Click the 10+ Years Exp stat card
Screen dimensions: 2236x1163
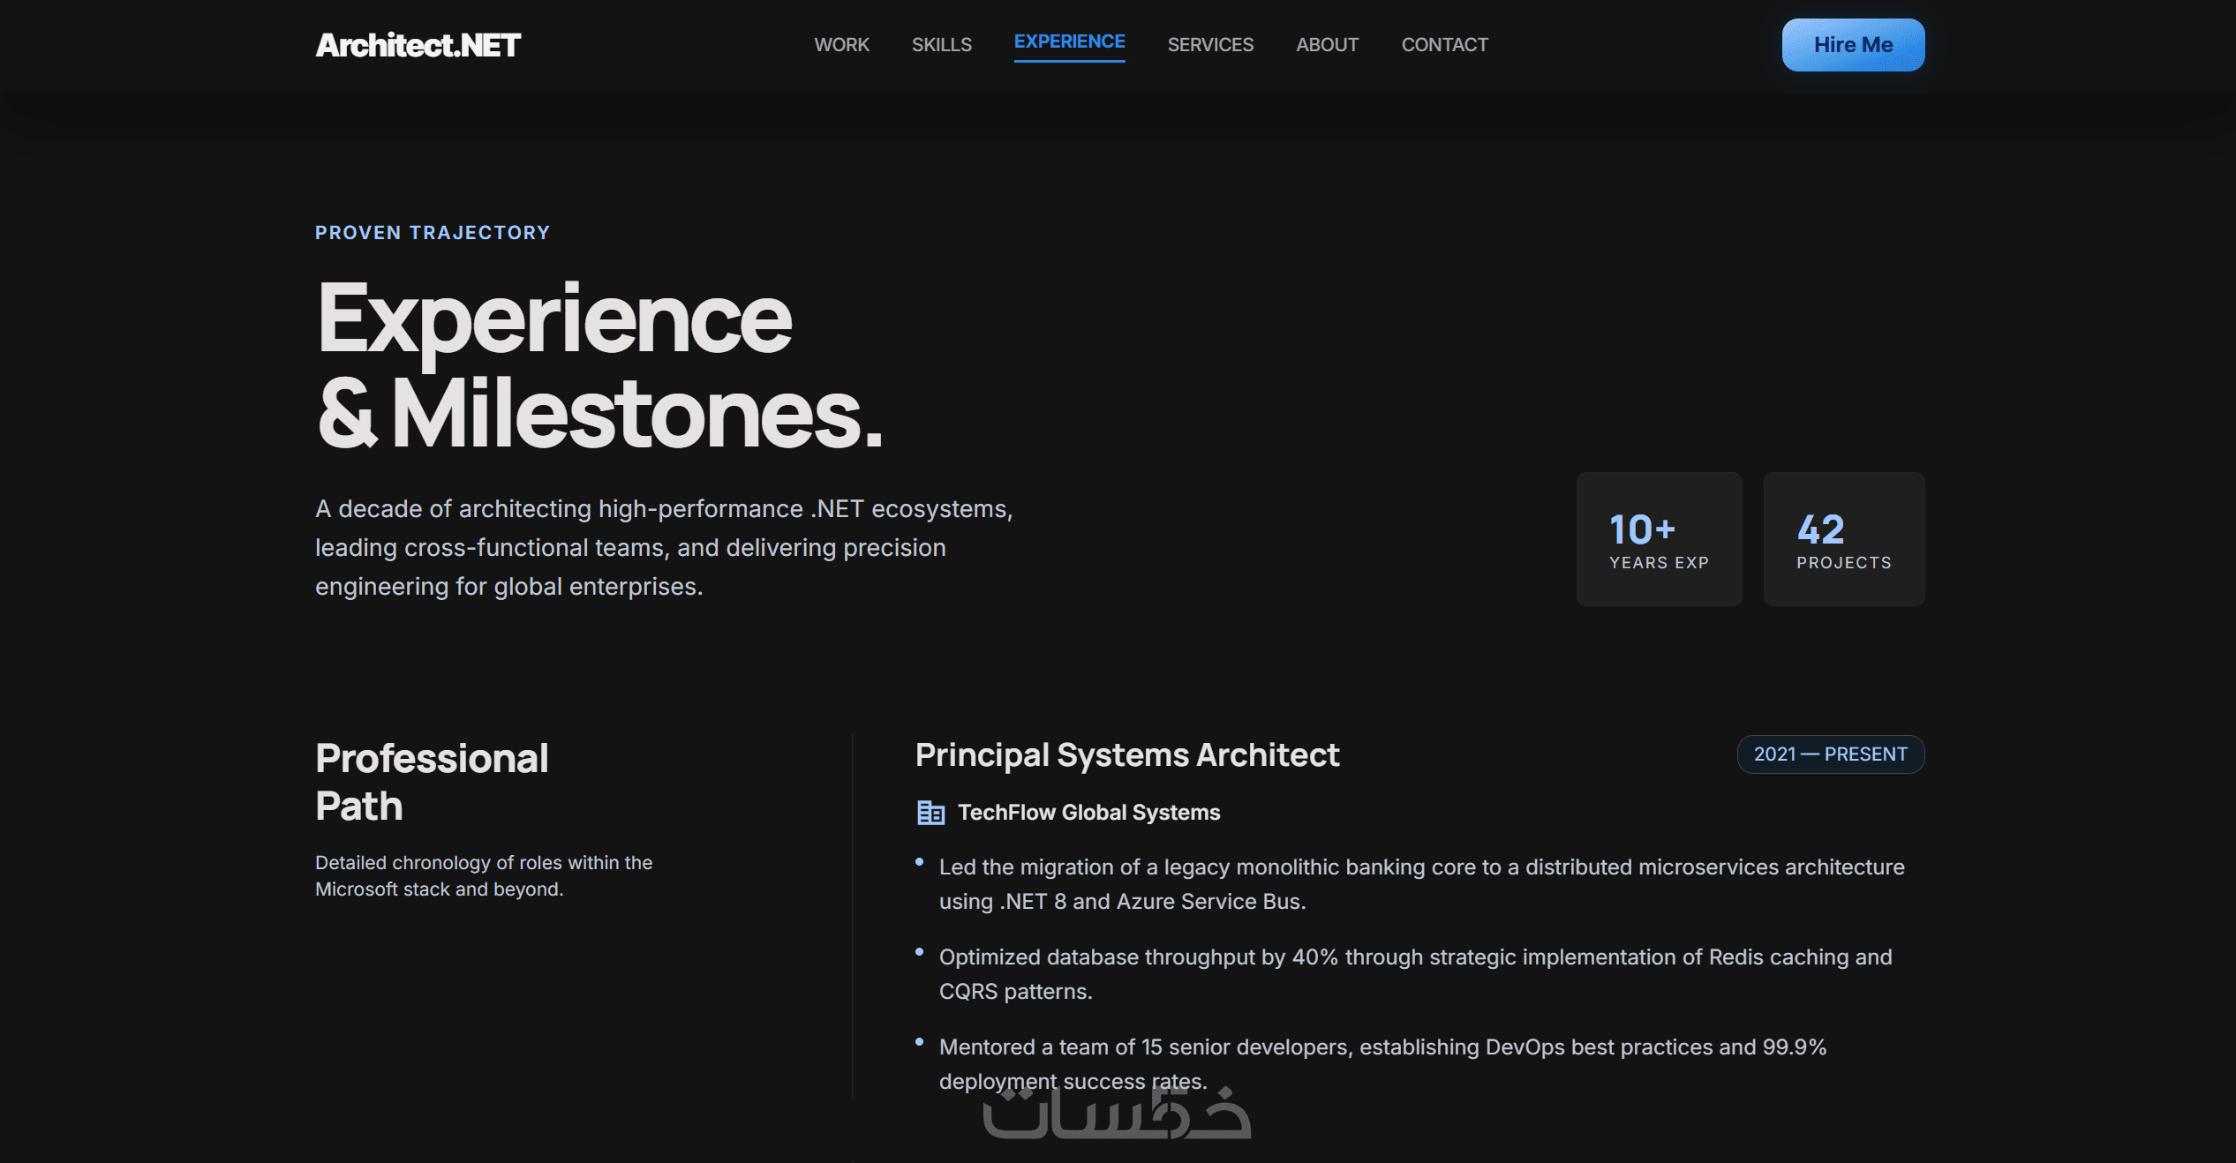click(x=1659, y=539)
